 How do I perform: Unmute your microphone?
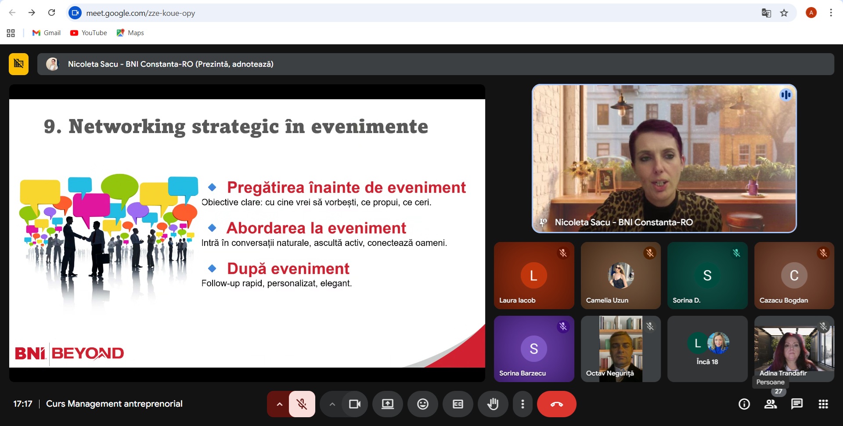tap(302, 404)
